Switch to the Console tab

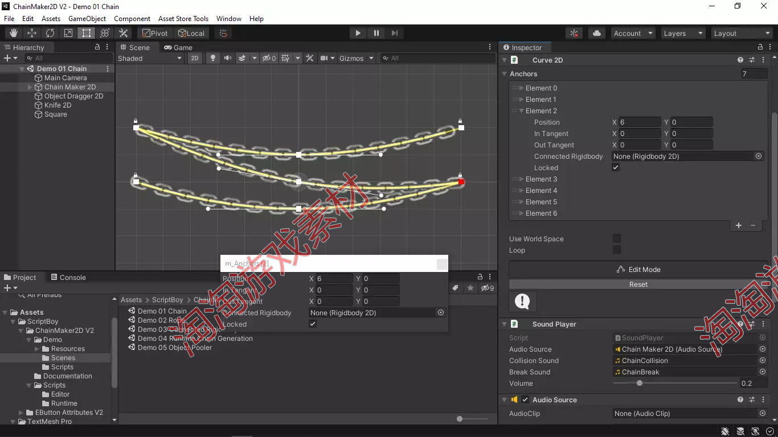pyautogui.click(x=68, y=277)
